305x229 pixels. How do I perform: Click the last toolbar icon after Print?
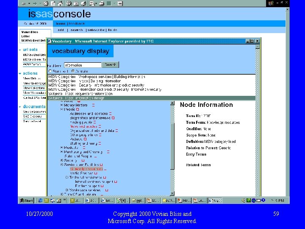tap(120, 3)
